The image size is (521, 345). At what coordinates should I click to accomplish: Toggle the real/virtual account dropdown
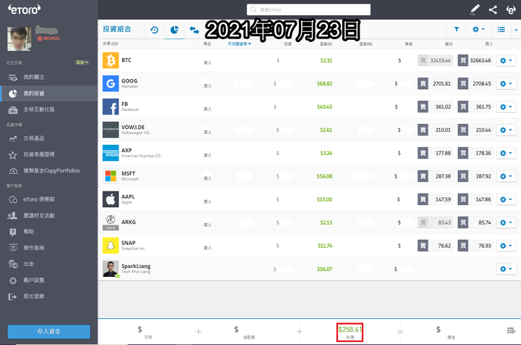pos(82,62)
